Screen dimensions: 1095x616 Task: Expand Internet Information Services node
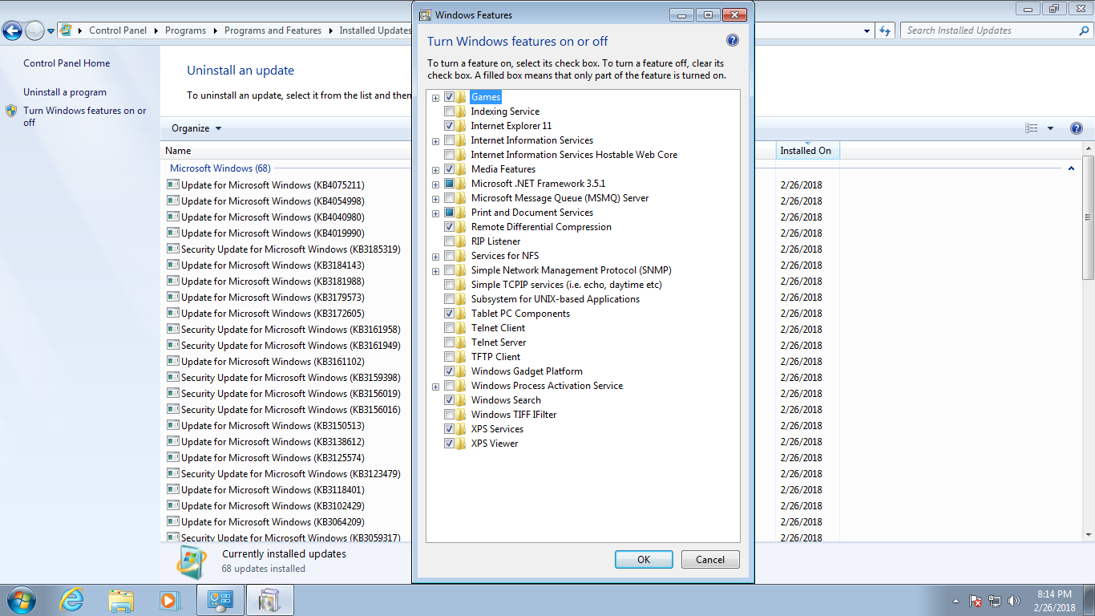(435, 141)
